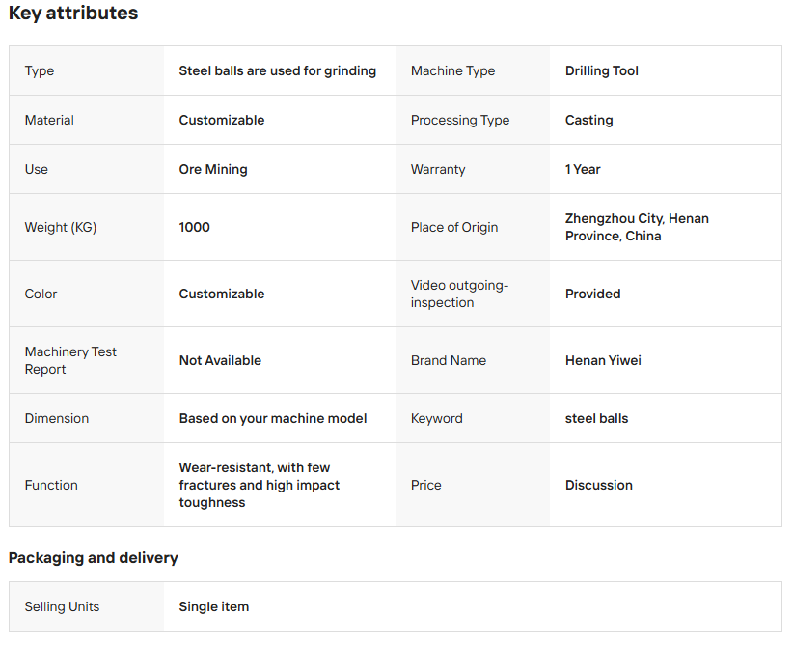Select the 'Casting' processing type value
Screen dimensions: 793x646
pos(588,120)
